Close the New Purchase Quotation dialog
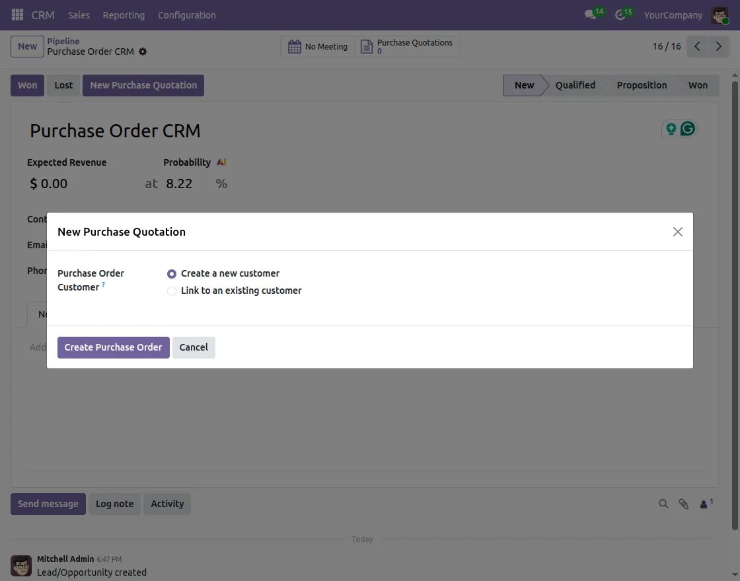The image size is (740, 581). pyautogui.click(x=677, y=232)
